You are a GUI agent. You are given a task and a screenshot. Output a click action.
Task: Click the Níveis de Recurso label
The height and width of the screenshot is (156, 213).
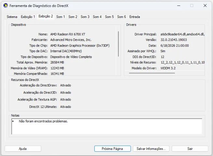143,62
